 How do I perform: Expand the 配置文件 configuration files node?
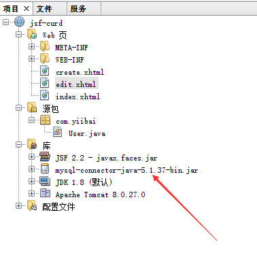19,205
